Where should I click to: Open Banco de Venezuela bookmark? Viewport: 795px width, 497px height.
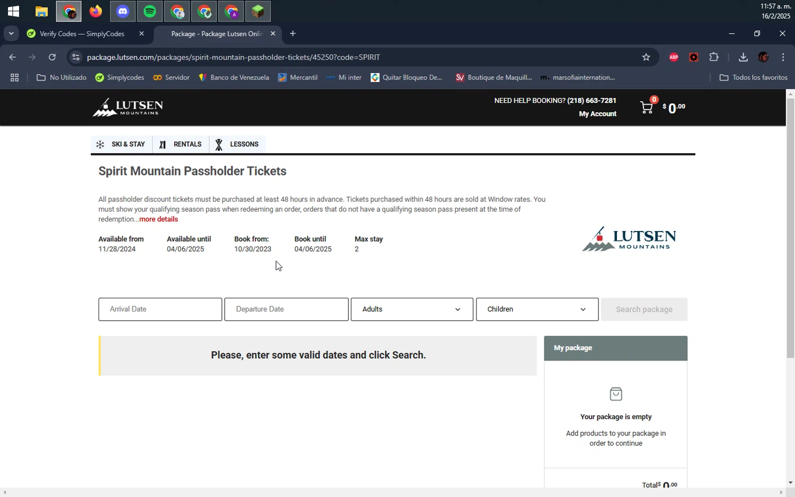tap(234, 78)
